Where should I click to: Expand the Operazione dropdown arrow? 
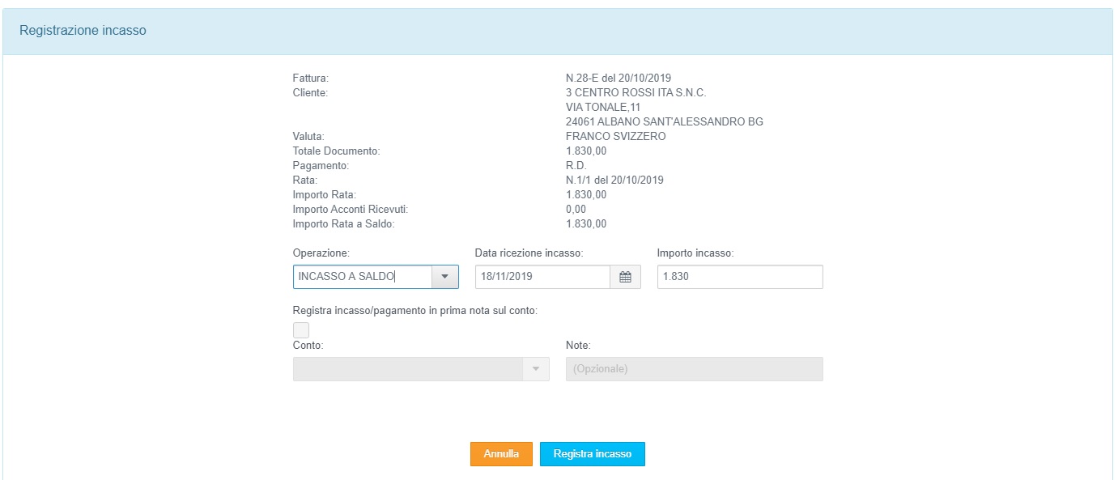pyautogui.click(x=444, y=277)
